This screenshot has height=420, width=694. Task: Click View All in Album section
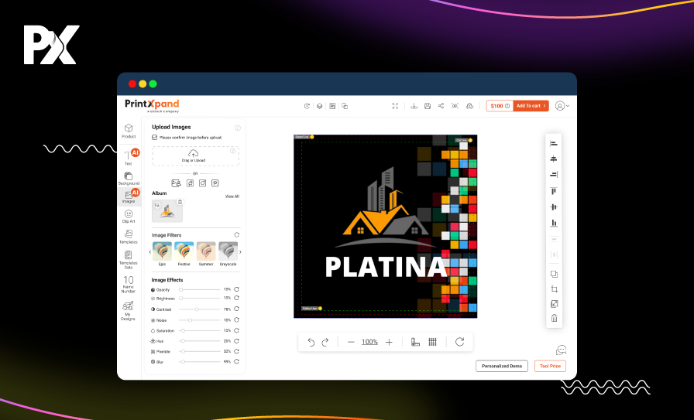pos(232,196)
